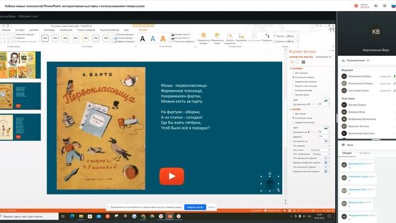The height and width of the screenshot is (223, 396).
Task: Open the Shape Fill dropdown in ribbon
Action: [x=124, y=34]
